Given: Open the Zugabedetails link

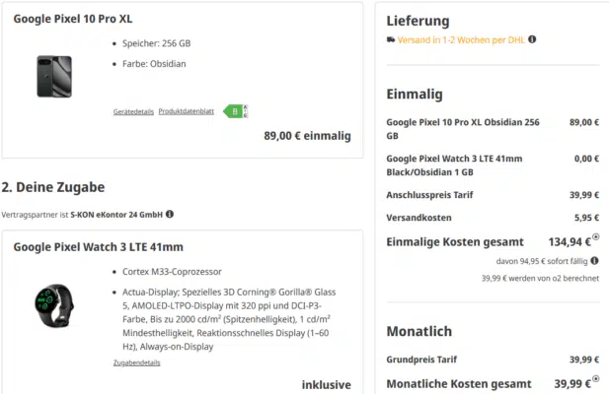Looking at the screenshot, I should [x=136, y=363].
